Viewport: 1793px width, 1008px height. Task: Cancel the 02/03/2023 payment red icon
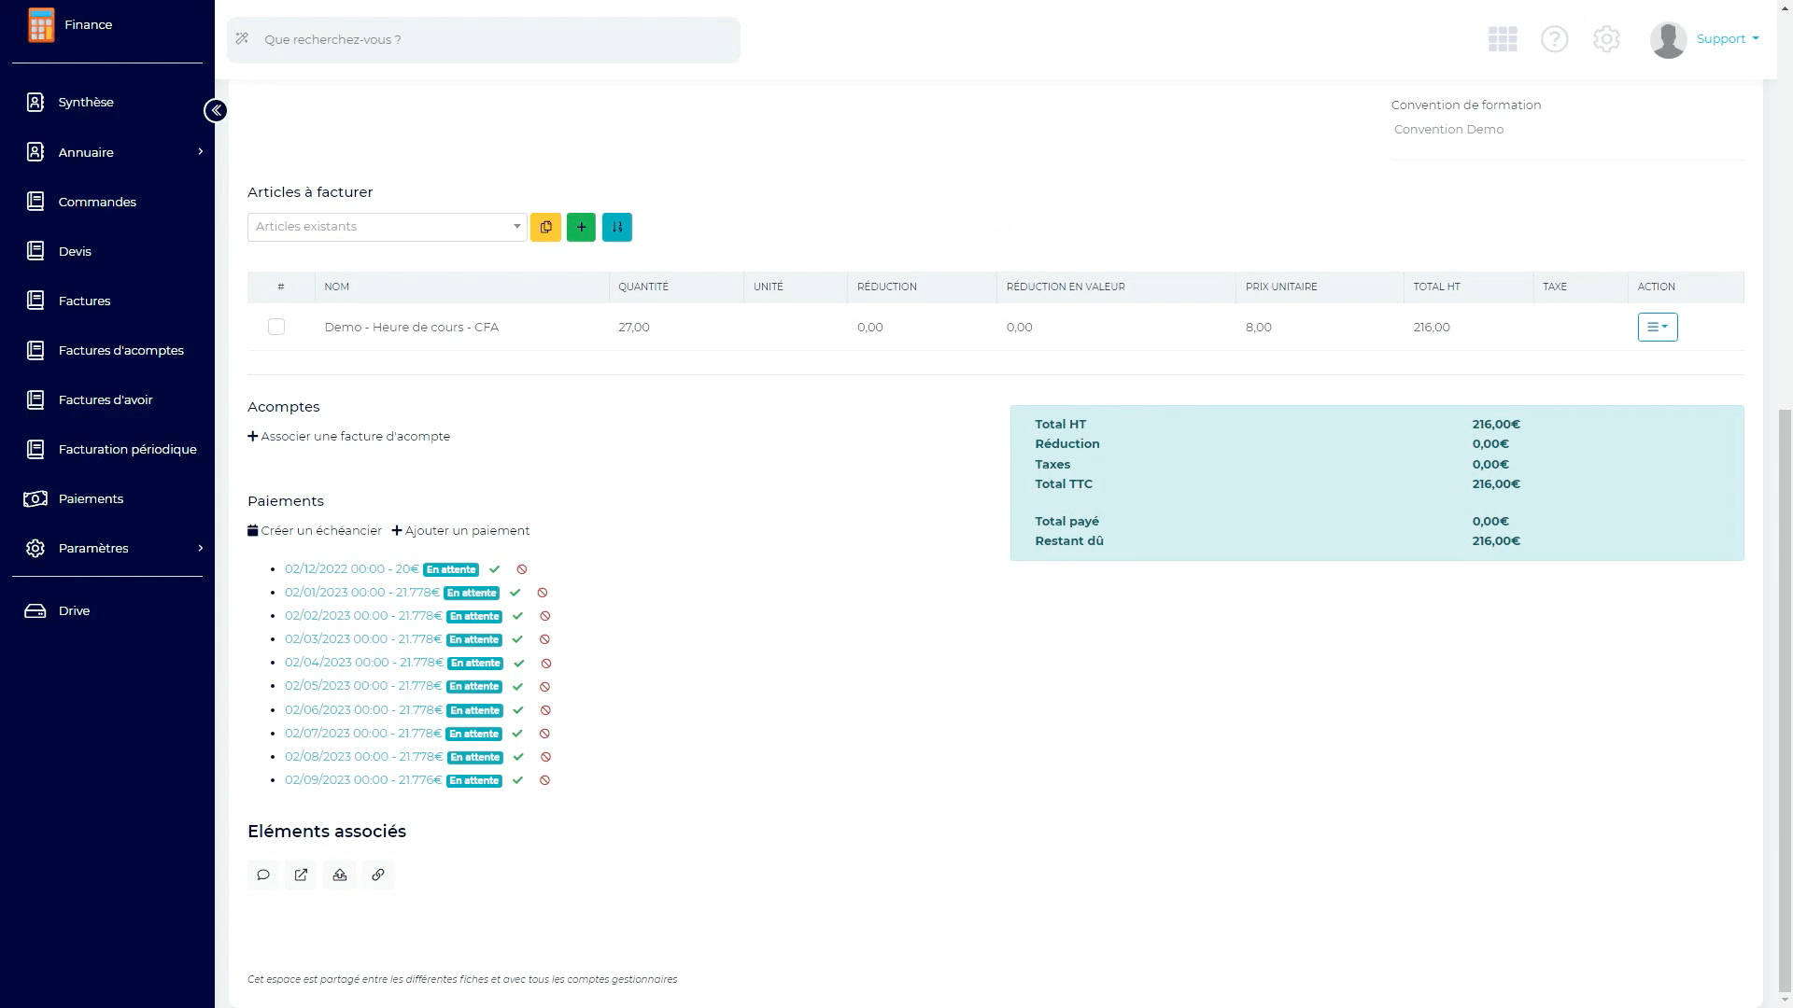tap(544, 639)
